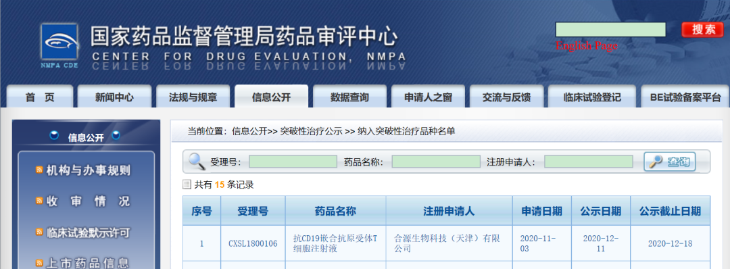This screenshot has height=269, width=730.
Task: Focus the 药品名称 input field
Action: pos(436,162)
